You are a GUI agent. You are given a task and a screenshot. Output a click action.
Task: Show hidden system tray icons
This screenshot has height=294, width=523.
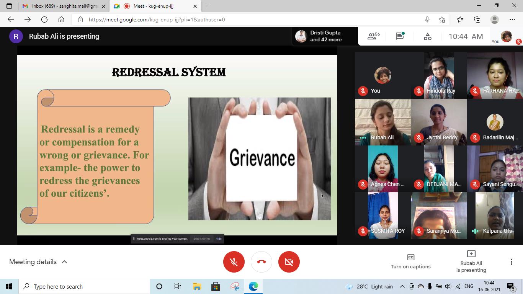(x=402, y=286)
